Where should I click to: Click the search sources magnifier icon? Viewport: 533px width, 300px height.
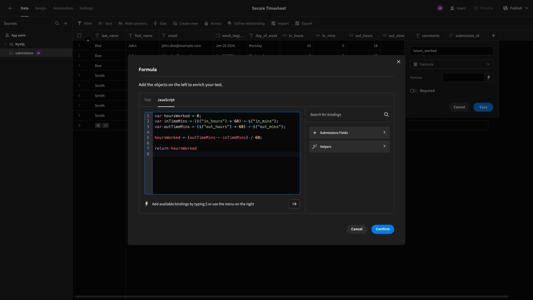click(57, 24)
